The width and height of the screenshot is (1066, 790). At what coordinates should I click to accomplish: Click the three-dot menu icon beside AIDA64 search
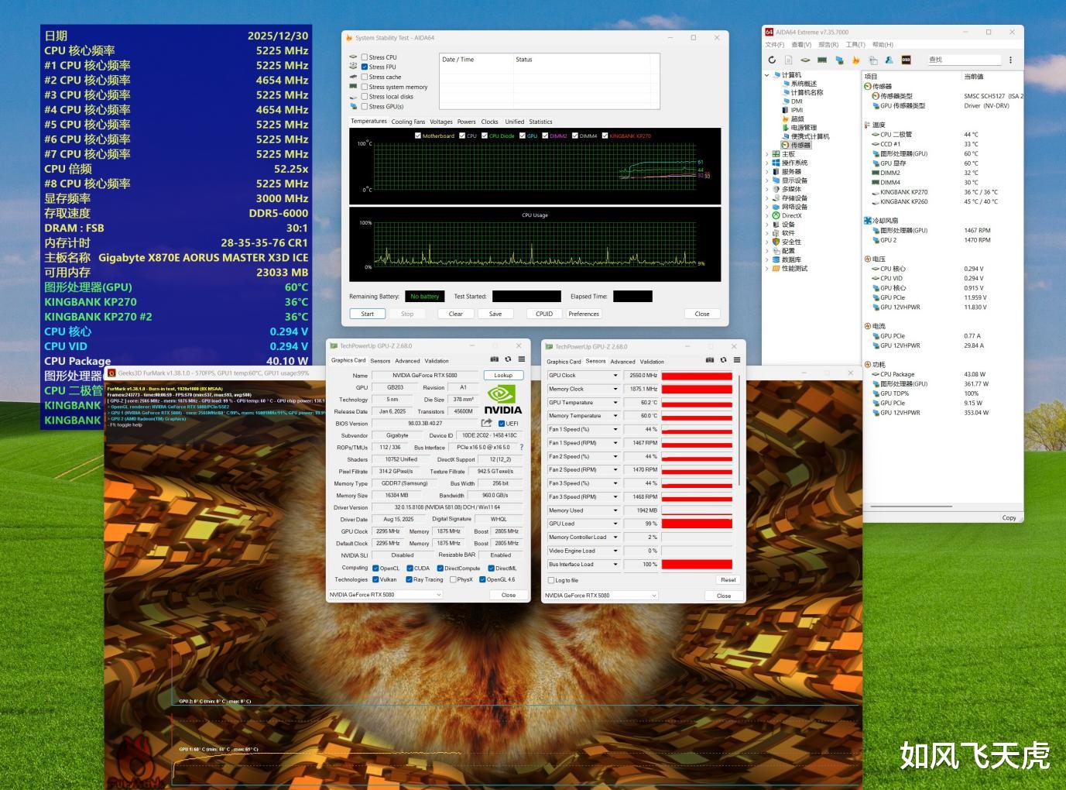tap(1010, 60)
